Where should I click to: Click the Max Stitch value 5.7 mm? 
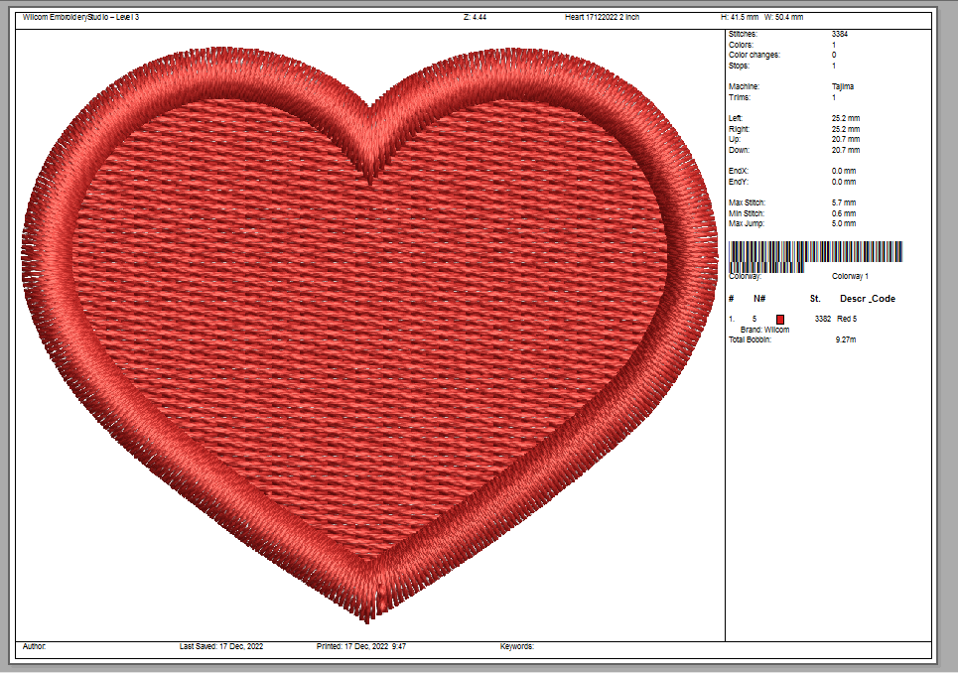pyautogui.click(x=844, y=202)
